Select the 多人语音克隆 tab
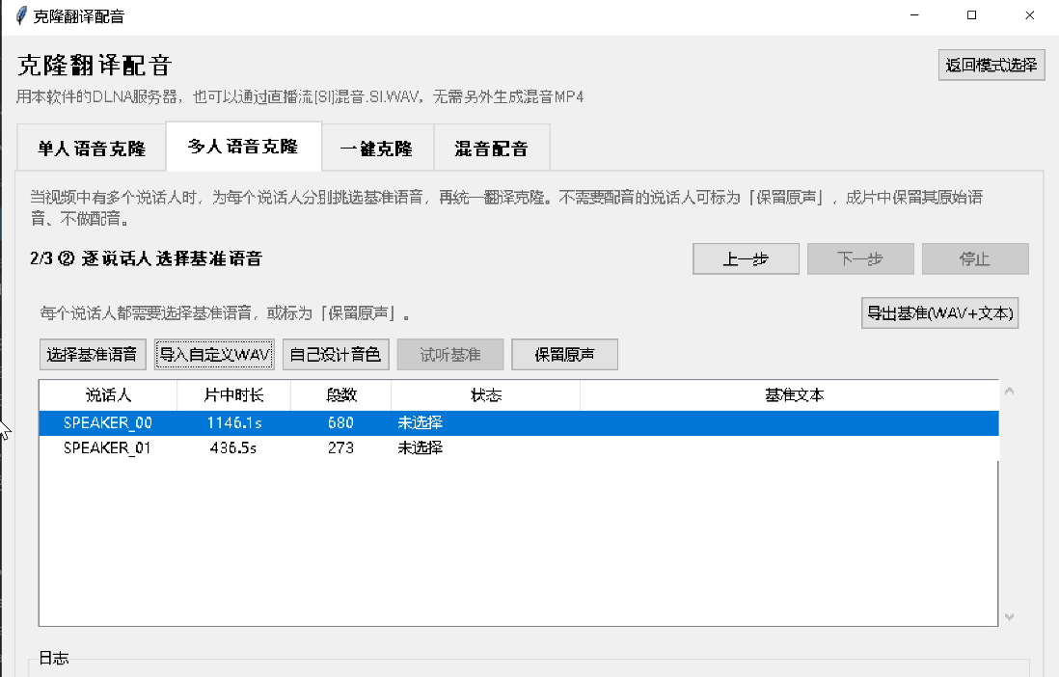1059x677 pixels. (x=243, y=147)
